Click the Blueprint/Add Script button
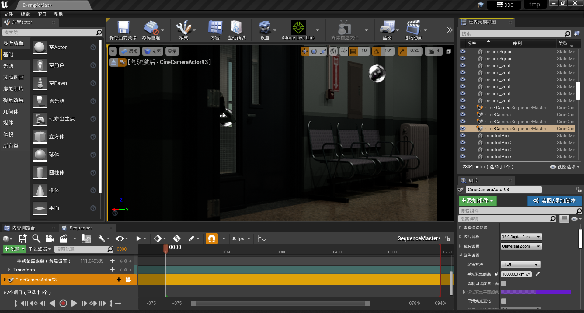 [554, 201]
